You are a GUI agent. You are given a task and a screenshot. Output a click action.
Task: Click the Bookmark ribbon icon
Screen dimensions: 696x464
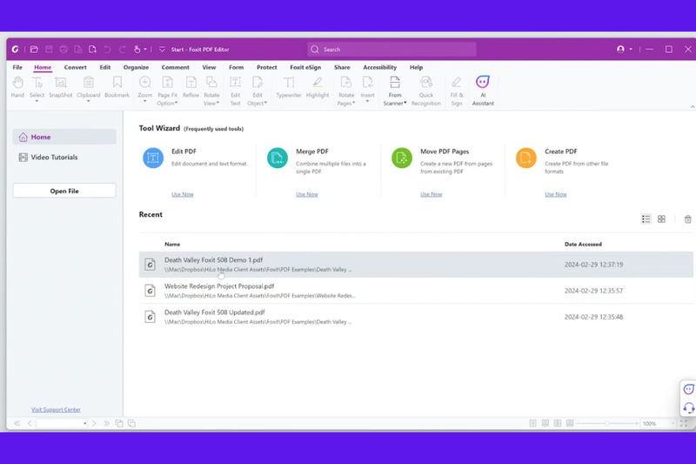117,86
